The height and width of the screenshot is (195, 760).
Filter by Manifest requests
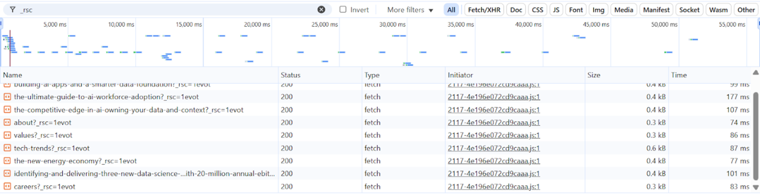pos(657,10)
